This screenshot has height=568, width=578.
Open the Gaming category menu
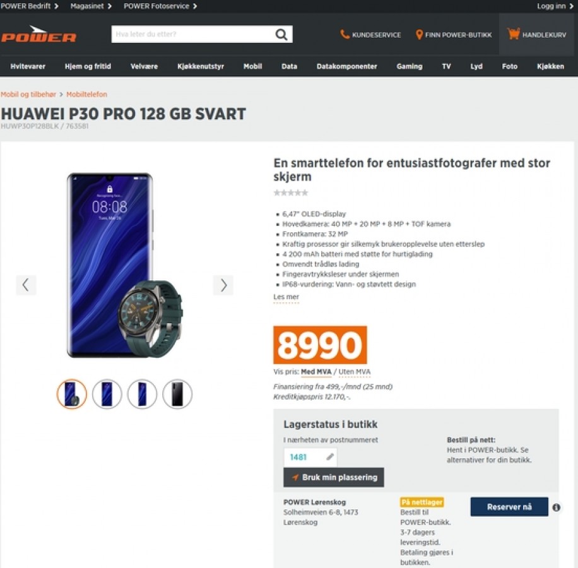click(409, 66)
